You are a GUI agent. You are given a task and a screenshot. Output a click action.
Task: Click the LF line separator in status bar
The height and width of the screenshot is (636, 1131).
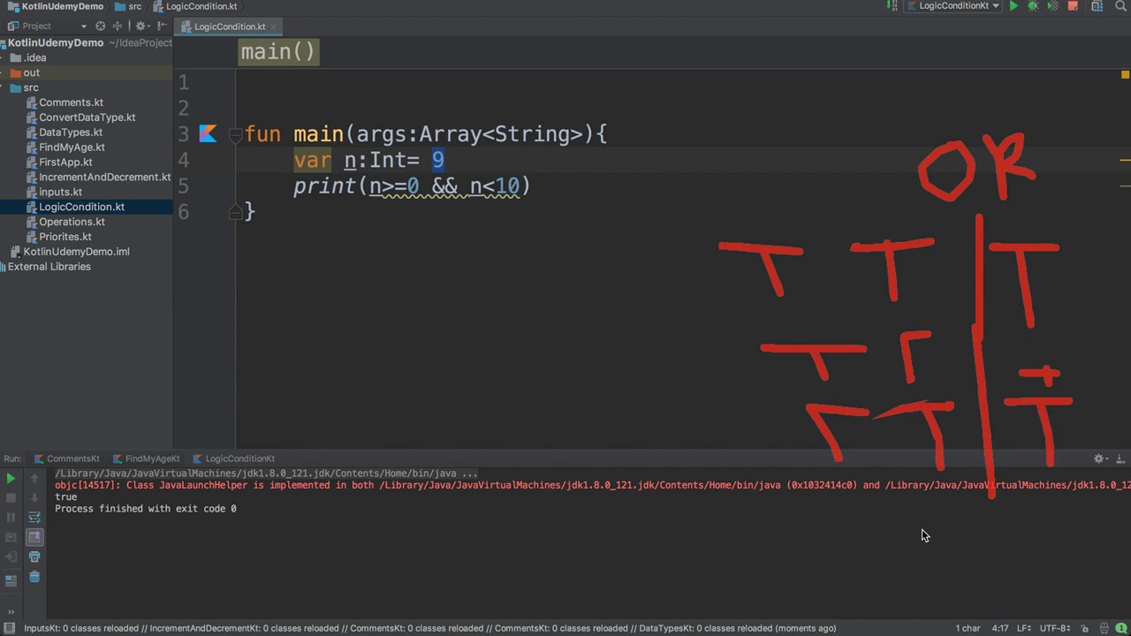(1024, 628)
